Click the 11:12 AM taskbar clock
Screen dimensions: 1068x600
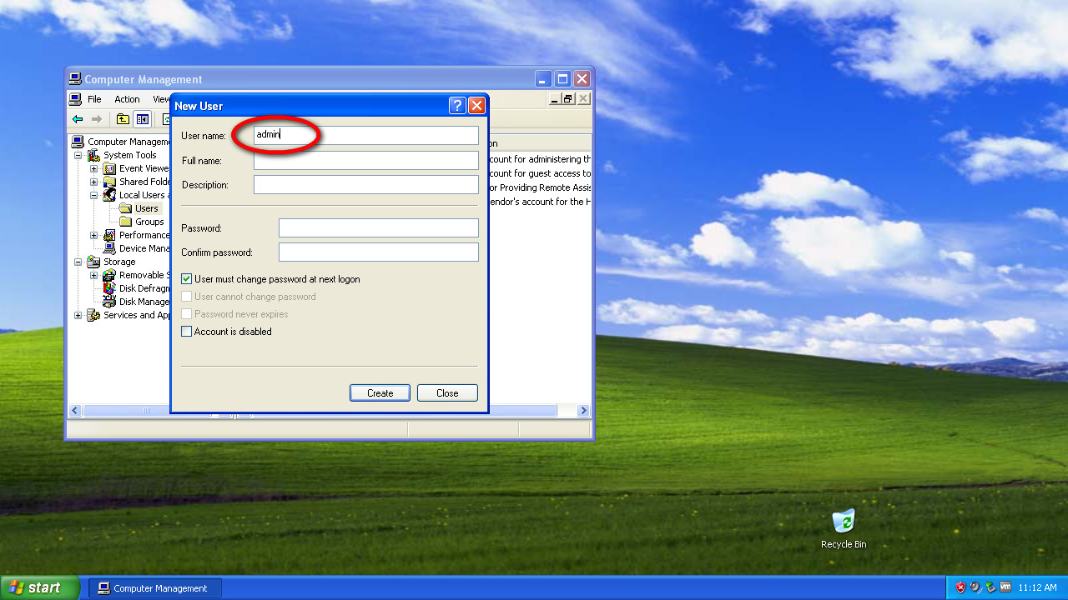1037,587
